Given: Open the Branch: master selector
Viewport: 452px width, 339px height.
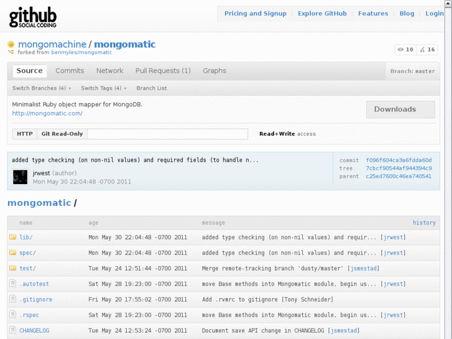Looking at the screenshot, I should click(x=412, y=71).
